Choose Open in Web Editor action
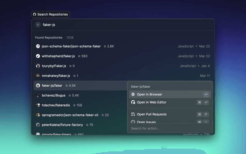 coord(151,102)
